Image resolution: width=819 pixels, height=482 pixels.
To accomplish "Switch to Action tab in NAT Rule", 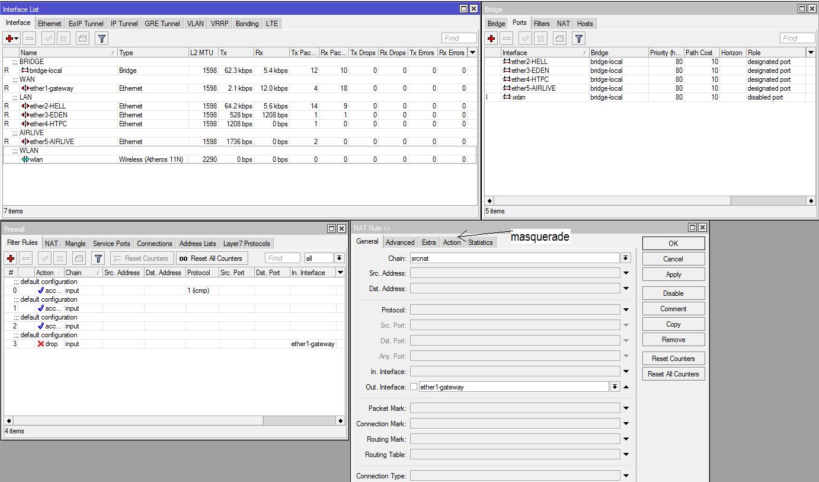I will pyautogui.click(x=452, y=242).
